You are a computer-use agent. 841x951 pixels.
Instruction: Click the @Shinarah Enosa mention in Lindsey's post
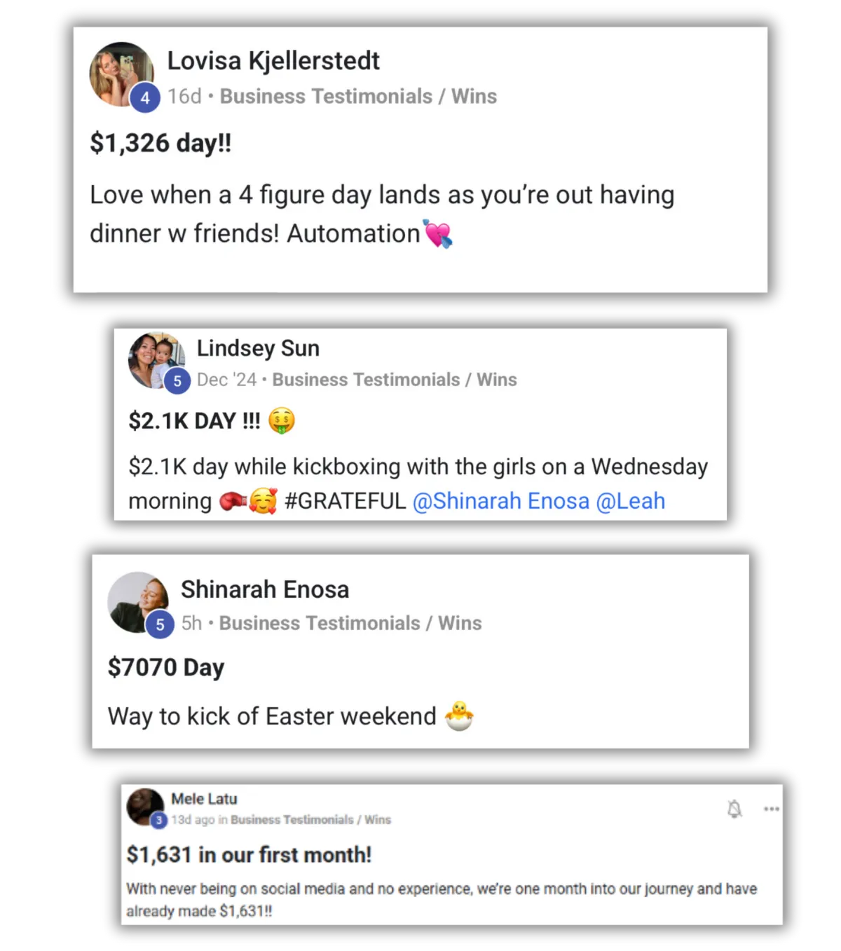click(501, 501)
